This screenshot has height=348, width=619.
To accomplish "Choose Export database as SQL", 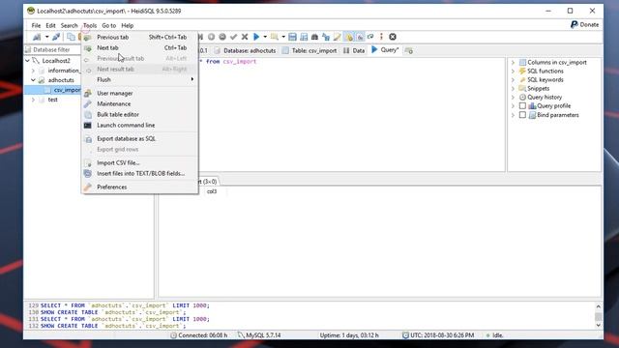I will 139,139.
